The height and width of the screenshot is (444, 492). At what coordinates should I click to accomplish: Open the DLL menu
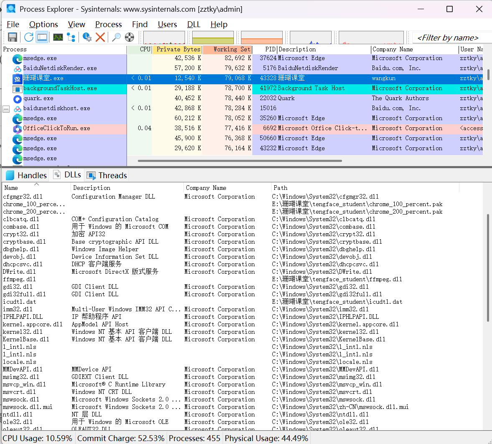click(194, 25)
